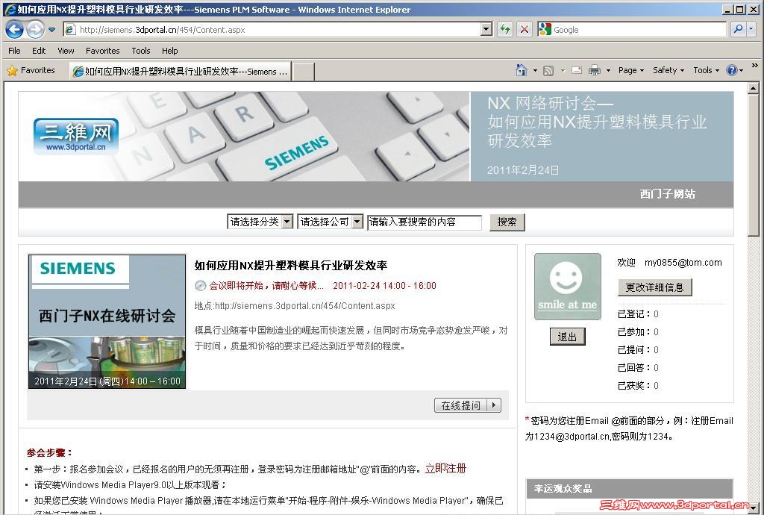Open the Favorites menu
This screenshot has width=764, height=515.
102,51
